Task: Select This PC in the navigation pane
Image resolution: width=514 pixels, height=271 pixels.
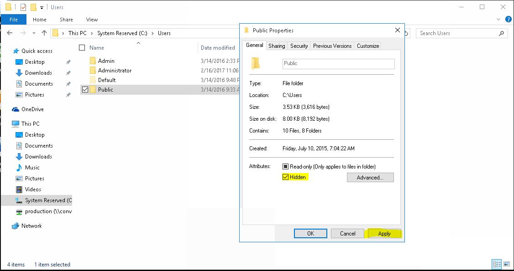Action: (30, 123)
